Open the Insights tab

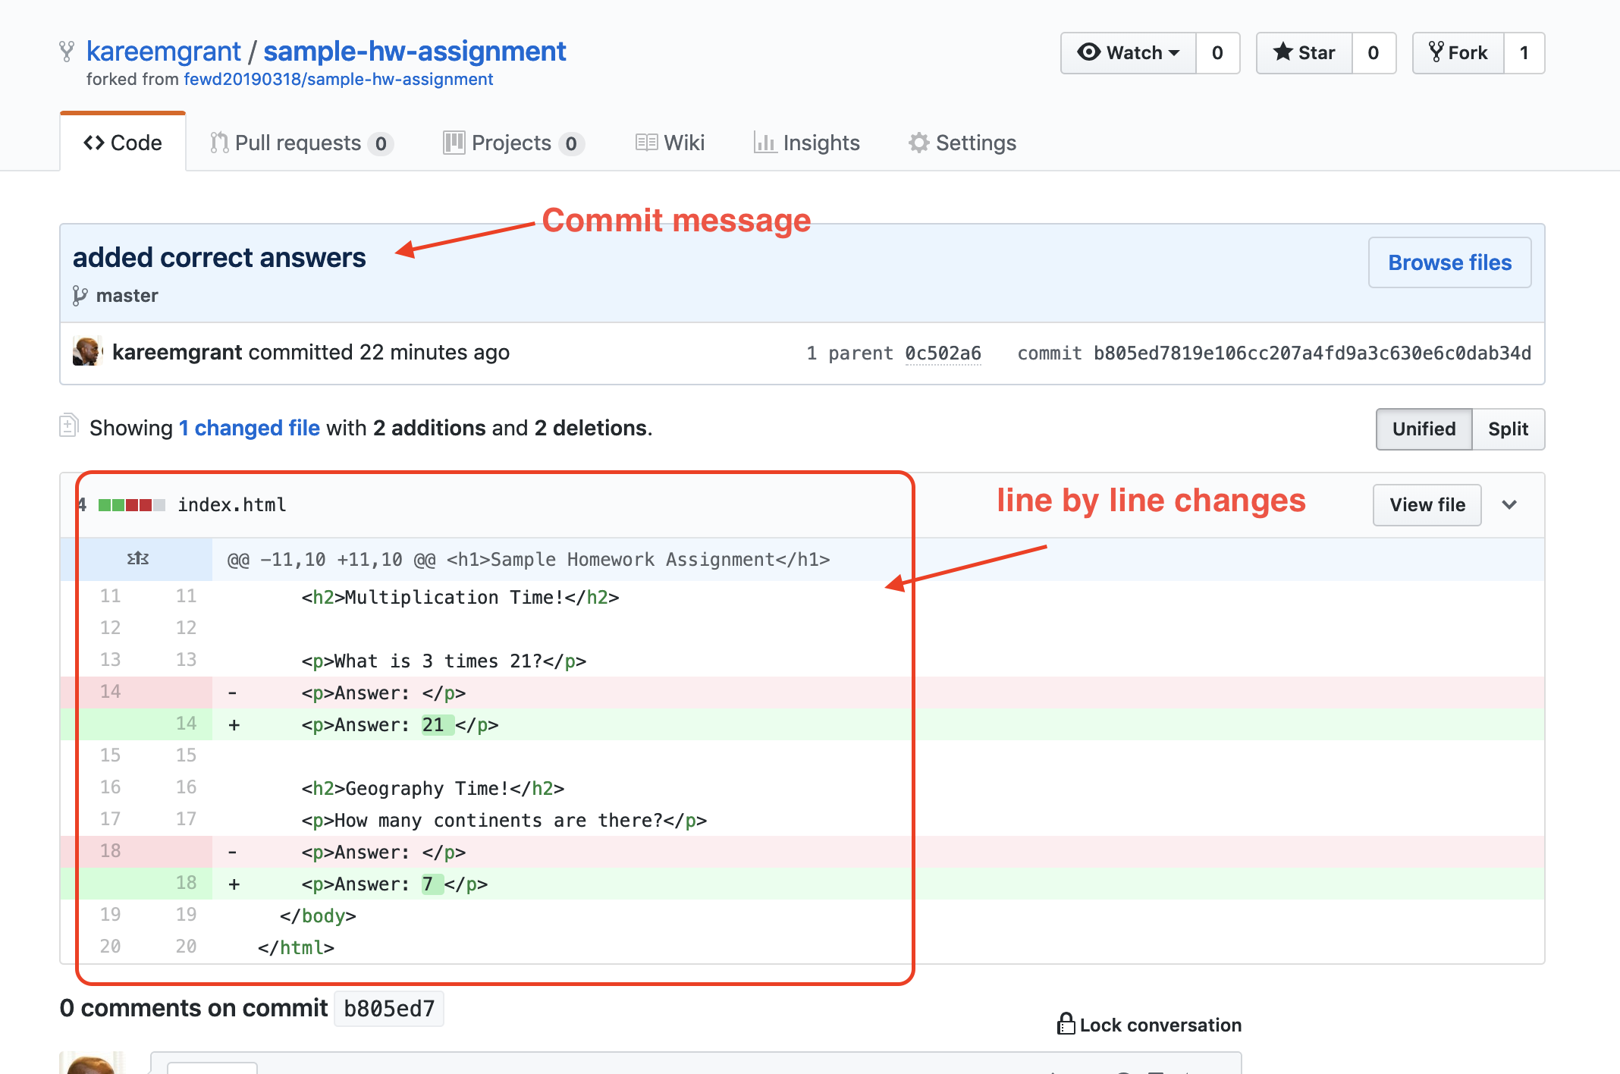pyautogui.click(x=807, y=143)
